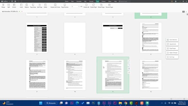Image resolution: width=188 pixels, height=106 pixels.
Task: Click the Auto Selection button
Action: (172, 40)
